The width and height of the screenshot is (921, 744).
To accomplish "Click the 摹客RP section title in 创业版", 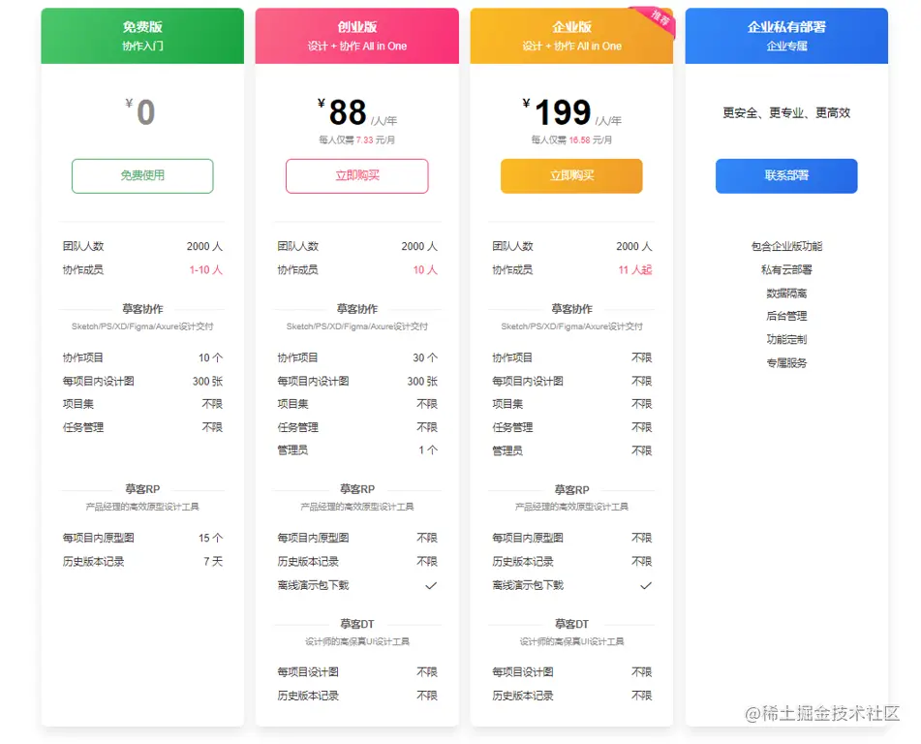I will (357, 489).
